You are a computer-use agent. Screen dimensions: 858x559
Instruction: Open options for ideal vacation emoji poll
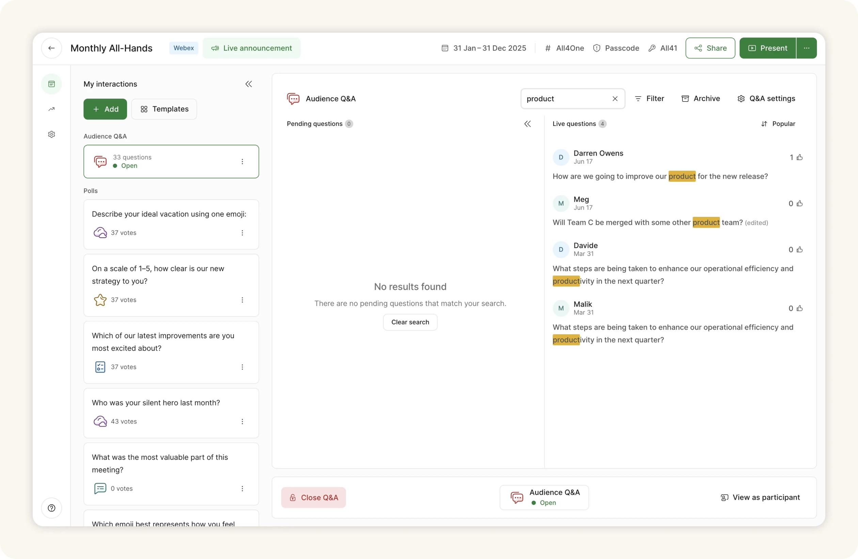242,233
